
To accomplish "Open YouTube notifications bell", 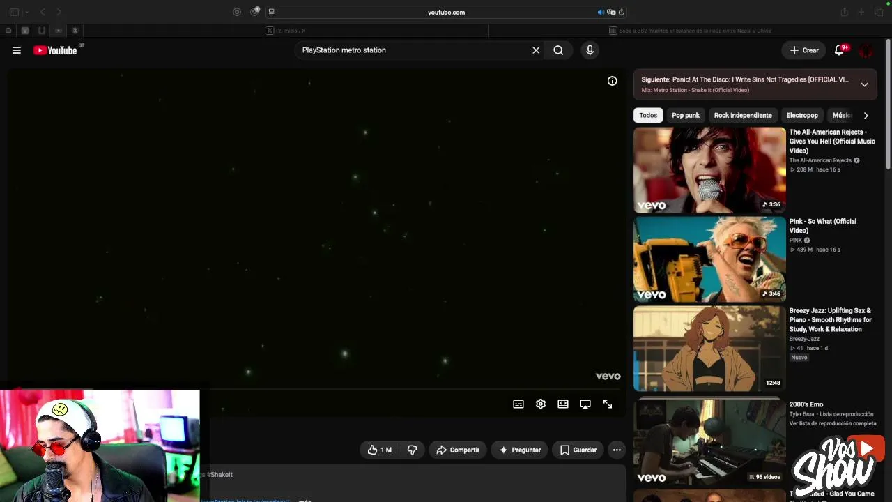I will [x=840, y=50].
